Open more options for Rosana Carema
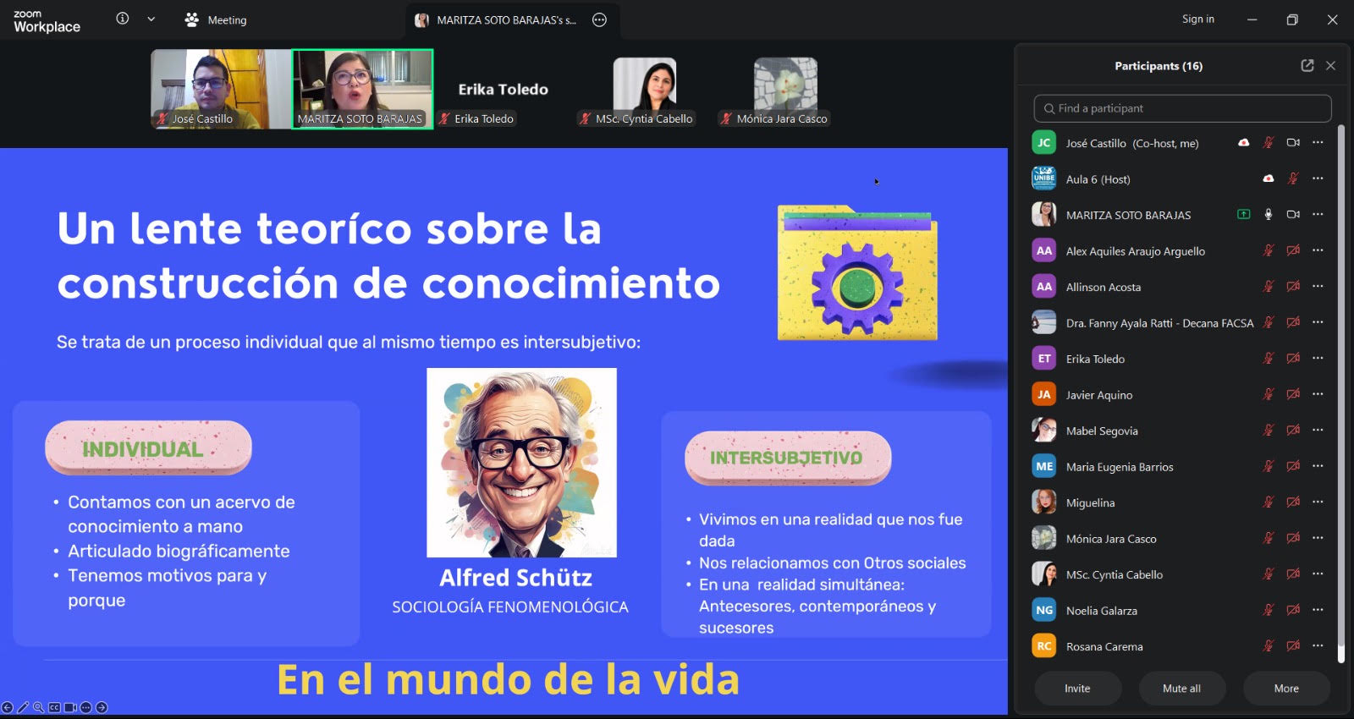The width and height of the screenshot is (1354, 719). [1318, 646]
